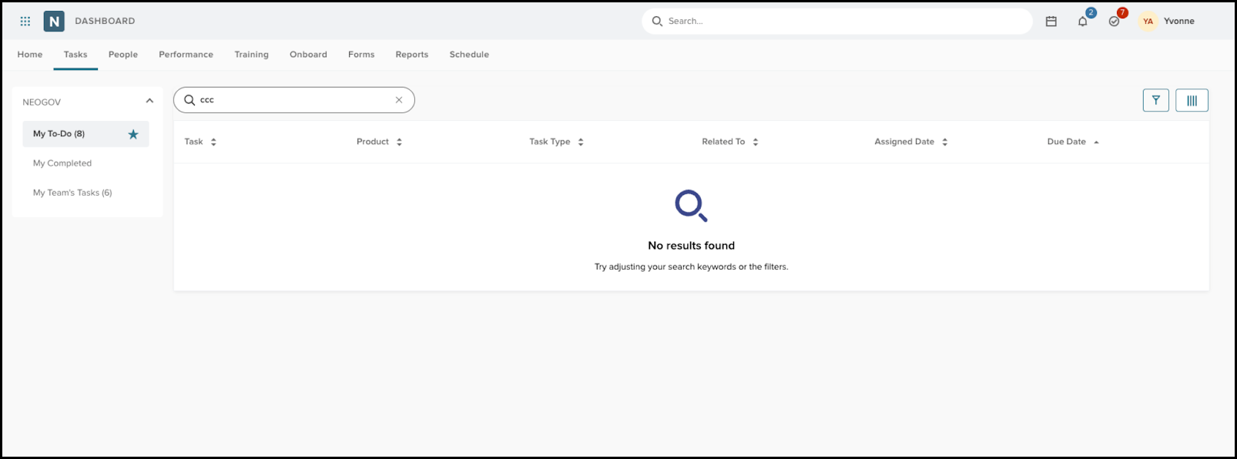Open the Onboard tab
The height and width of the screenshot is (459, 1237).
click(308, 55)
